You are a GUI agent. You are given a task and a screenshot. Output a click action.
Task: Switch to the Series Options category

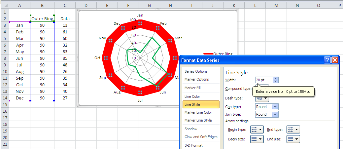pyautogui.click(x=196, y=71)
